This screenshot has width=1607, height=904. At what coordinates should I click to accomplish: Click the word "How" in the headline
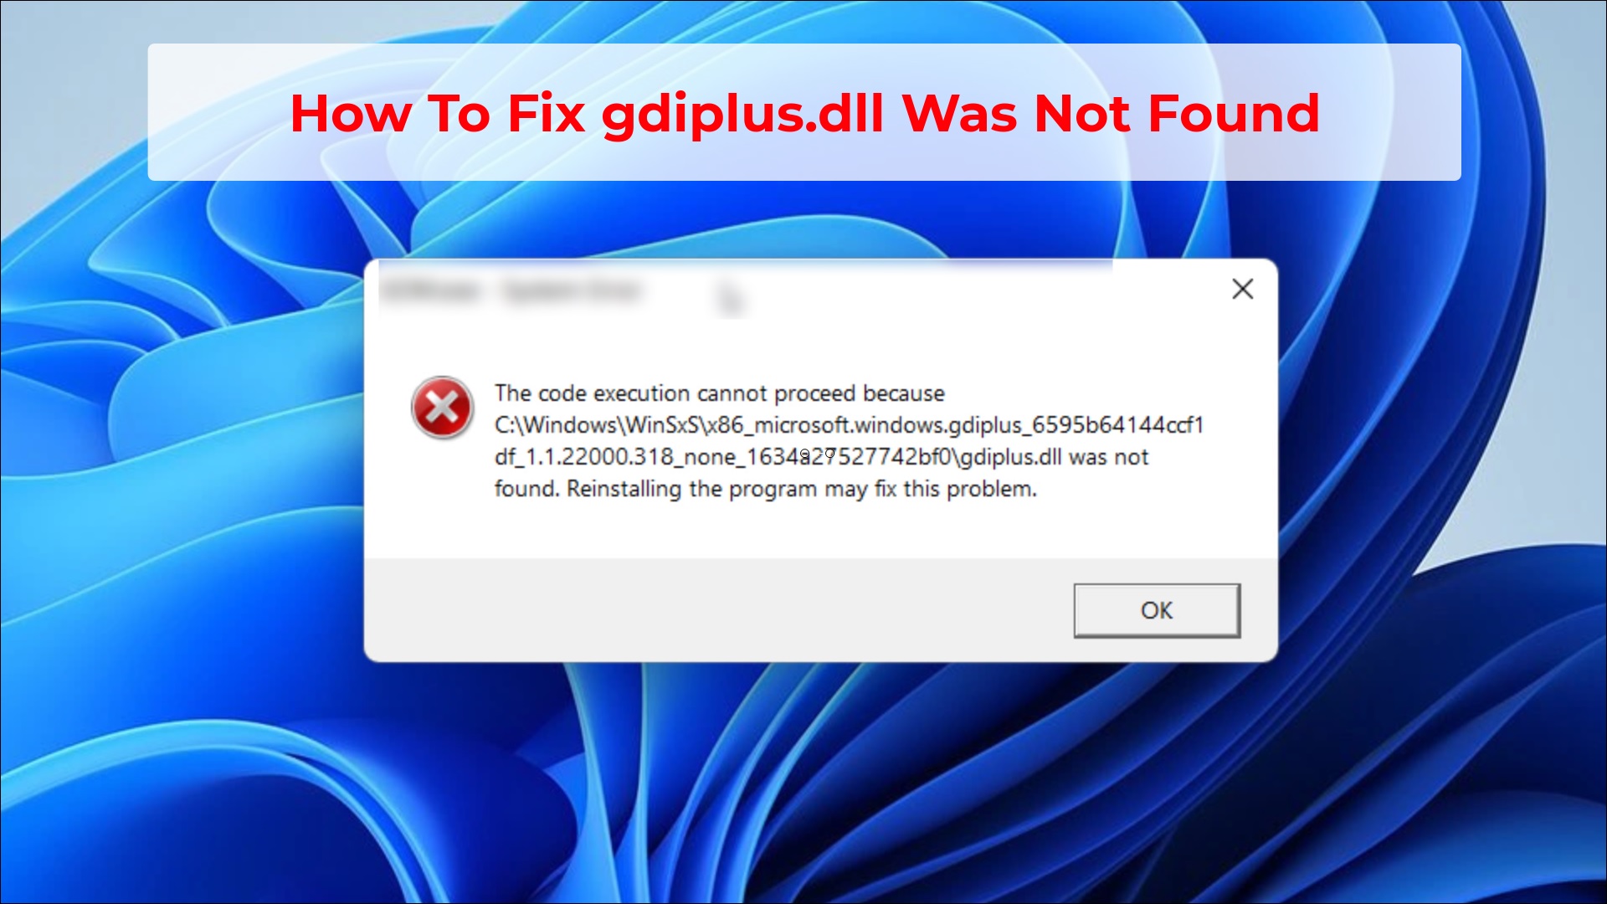click(350, 114)
